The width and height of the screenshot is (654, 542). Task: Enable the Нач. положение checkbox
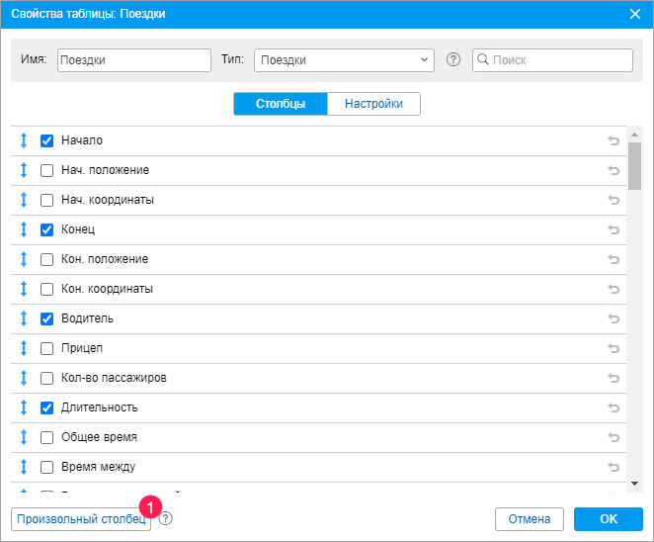pyautogui.click(x=46, y=170)
